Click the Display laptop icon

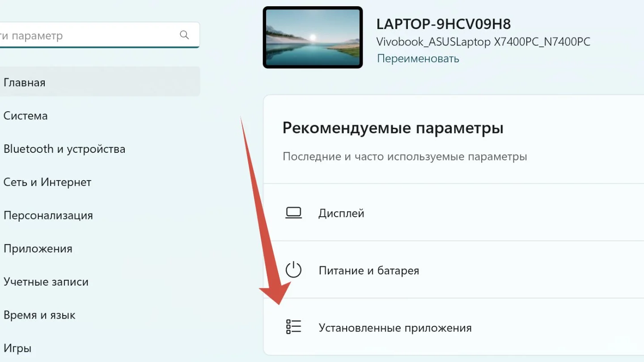[x=293, y=213]
